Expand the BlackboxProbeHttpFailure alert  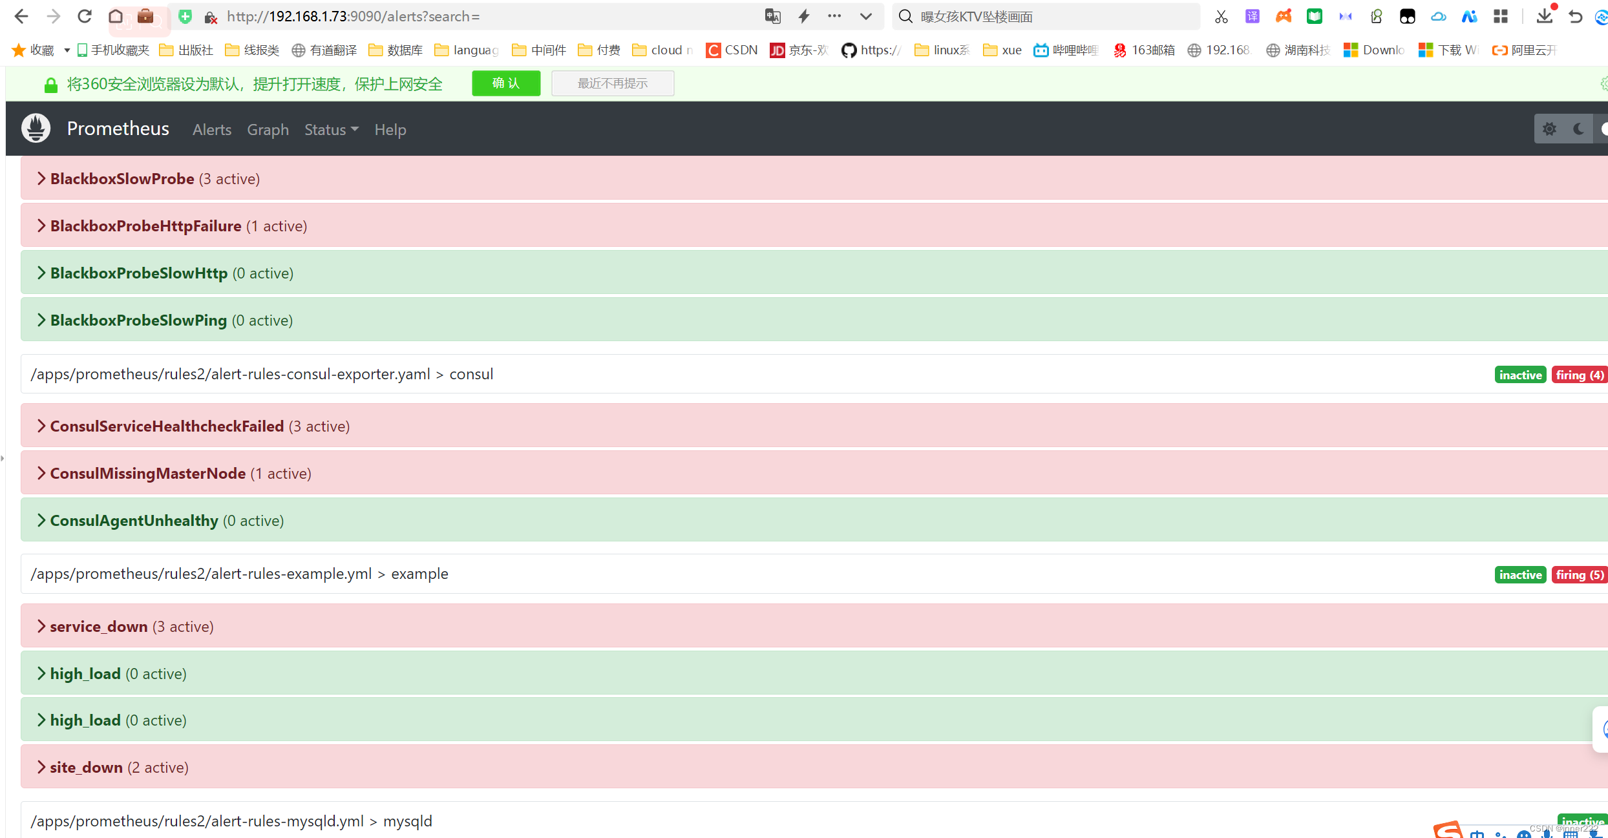click(x=814, y=226)
